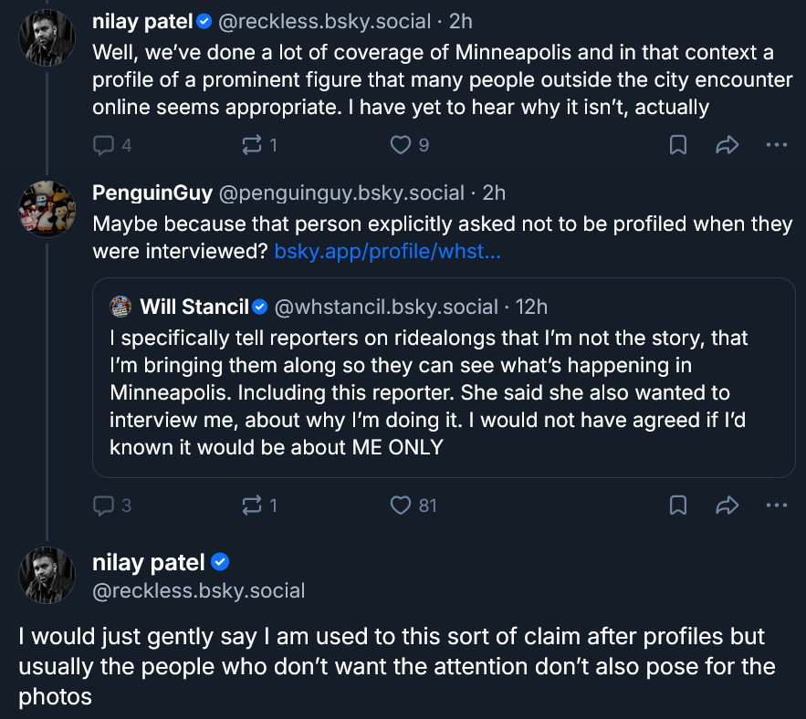Open PenguinGuy's profile avatar
This screenshot has width=806, height=719.
point(47,210)
